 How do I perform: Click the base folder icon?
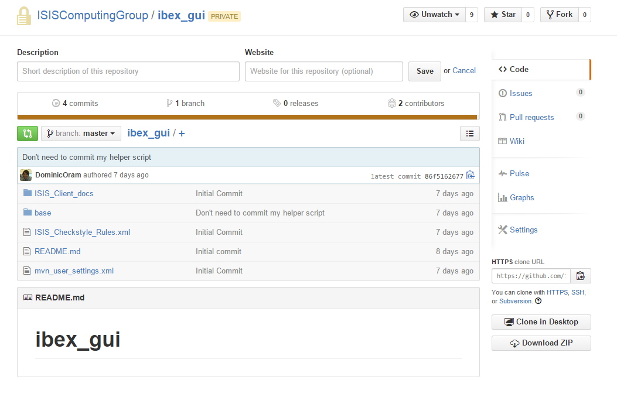click(x=27, y=213)
